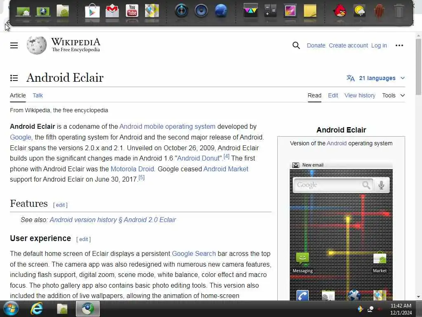Viewport: 422px width, 317px height.
Task: Click the Eclair home screen screenshot
Action: tap(341, 231)
